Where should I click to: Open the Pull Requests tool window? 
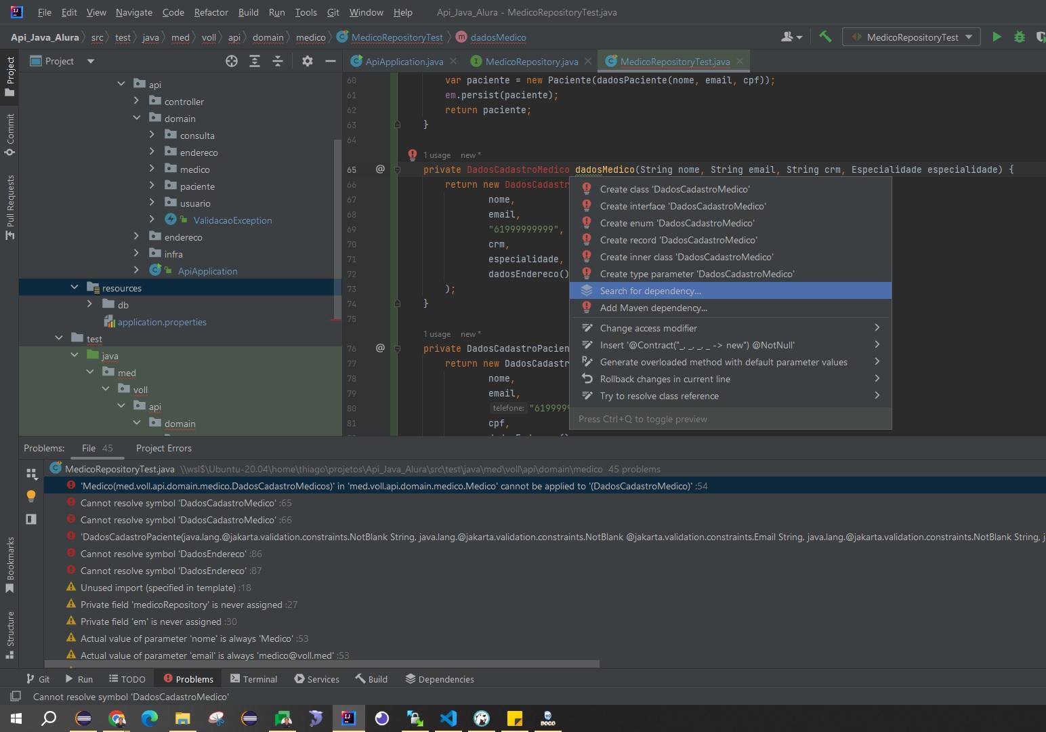(9, 207)
